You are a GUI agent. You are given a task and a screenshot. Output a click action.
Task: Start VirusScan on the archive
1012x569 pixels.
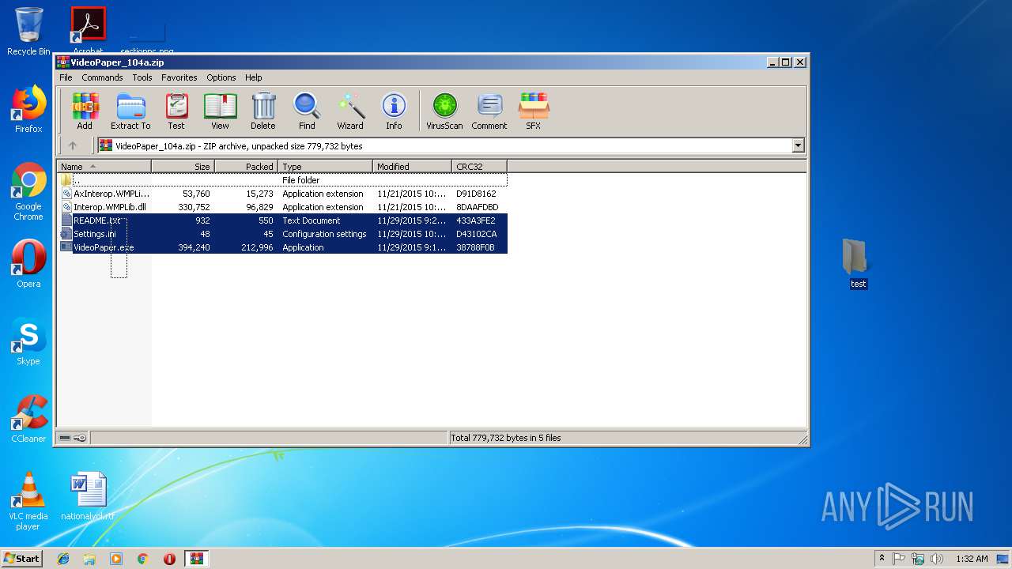coord(444,111)
